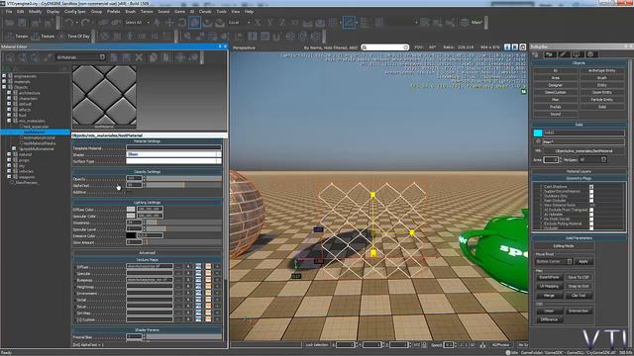This screenshot has width=634, height=356.
Task: Open the MinSpec dropdown in Solid panel
Action: click(593, 160)
